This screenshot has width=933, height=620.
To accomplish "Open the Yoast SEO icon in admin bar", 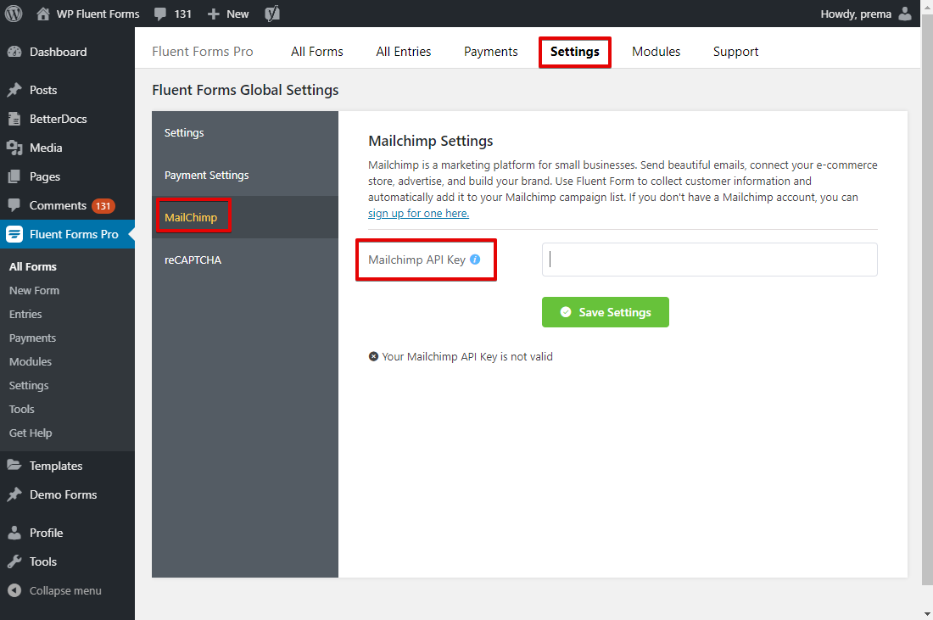I will point(272,14).
